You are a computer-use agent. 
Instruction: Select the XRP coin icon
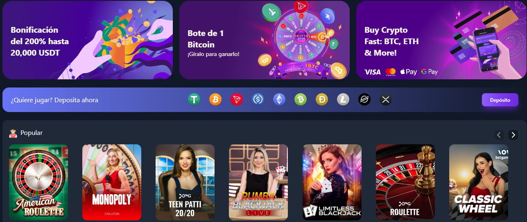[x=386, y=99]
